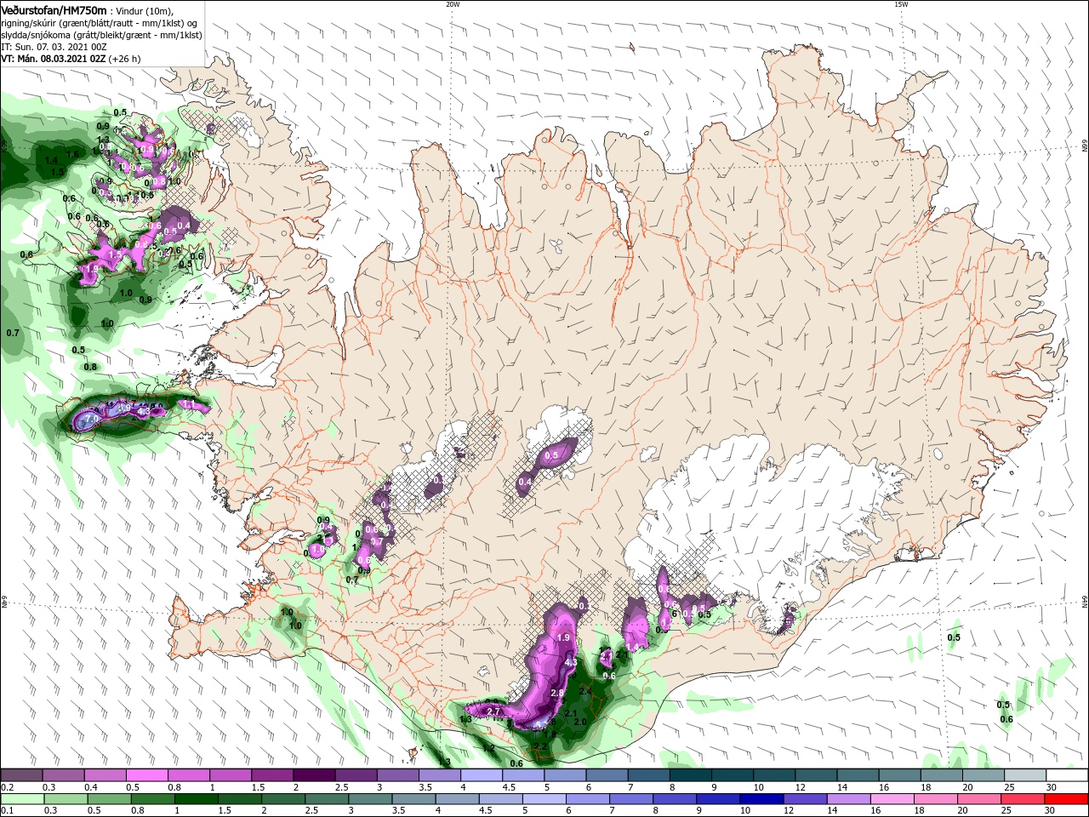The width and height of the screenshot is (1089, 817).
Task: Click the 'VT: Mán. 08.03.2021 02Z' valid time
Action: 53,59
